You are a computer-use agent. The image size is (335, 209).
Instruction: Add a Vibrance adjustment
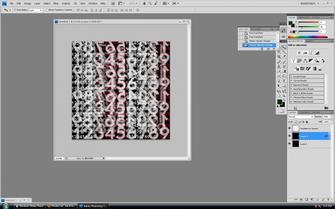click(x=294, y=61)
